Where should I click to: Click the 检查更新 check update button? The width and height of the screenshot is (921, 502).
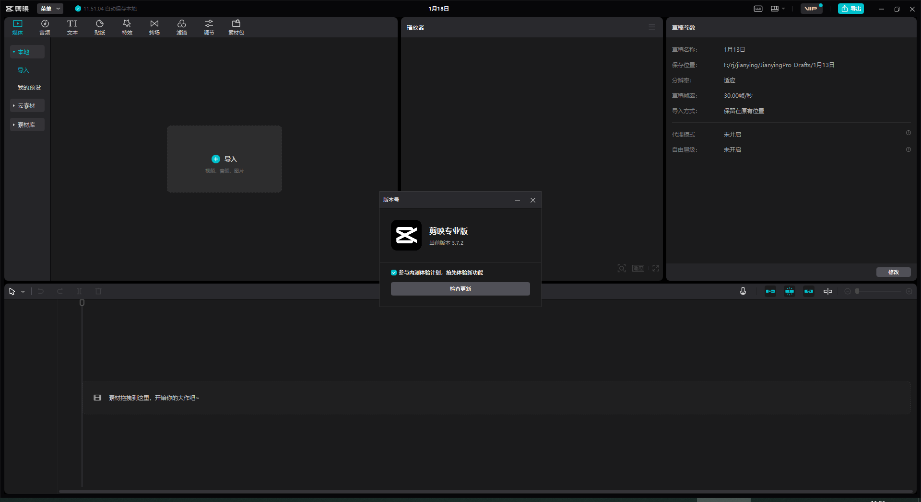pyautogui.click(x=460, y=289)
